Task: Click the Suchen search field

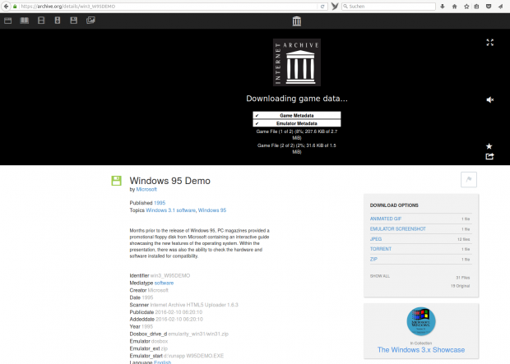Action: (x=388, y=7)
